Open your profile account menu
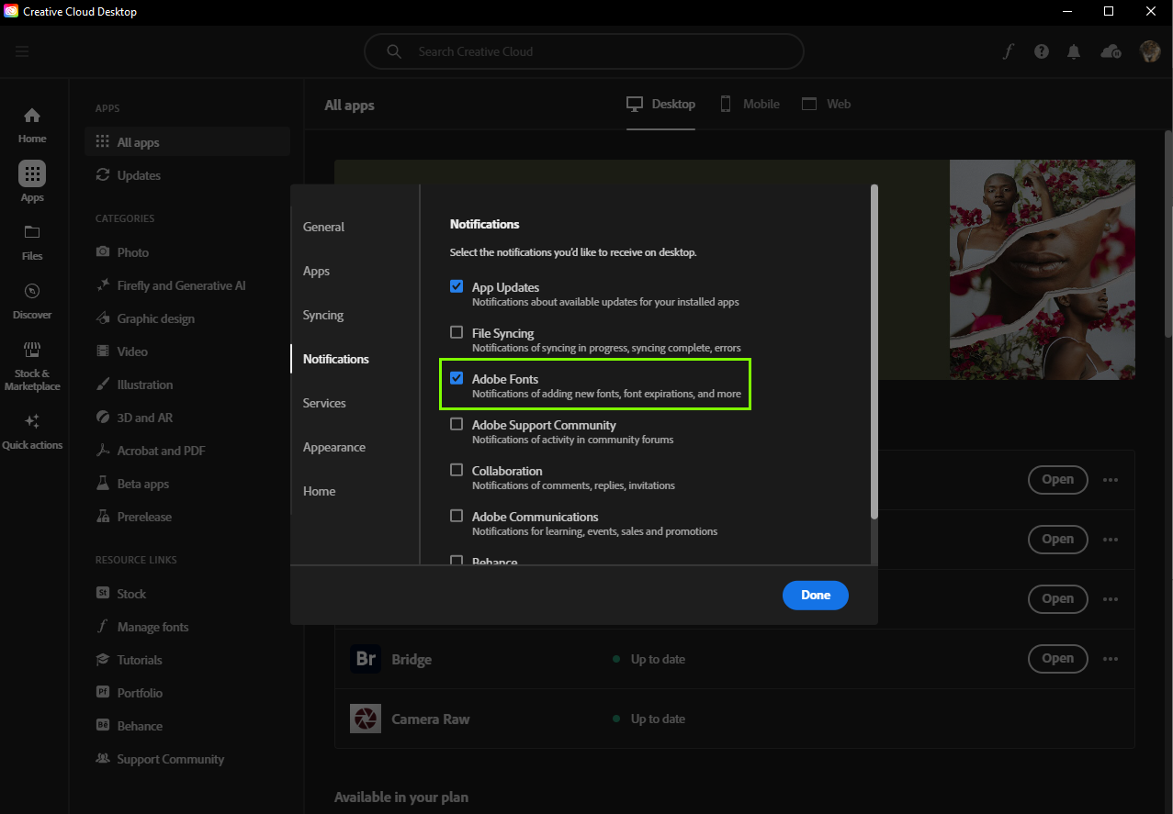This screenshot has height=814, width=1173. point(1149,51)
